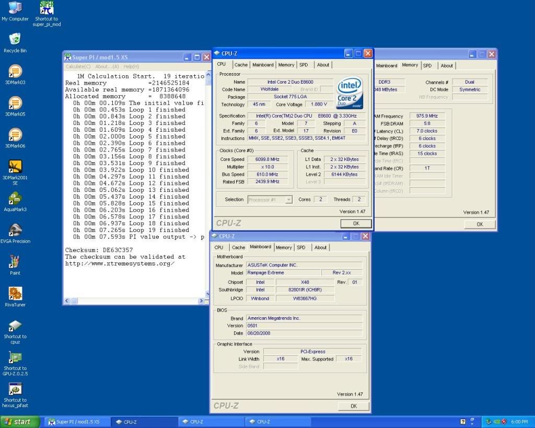
Task: Click OK in the Mainboard CPU-Z window
Action: coord(354,406)
